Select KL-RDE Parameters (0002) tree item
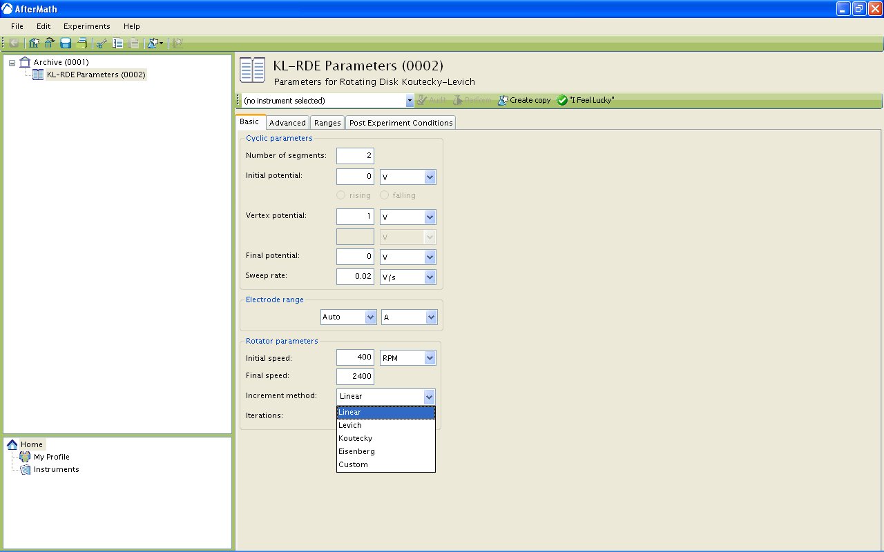Viewport: 884px width, 552px height. pos(96,75)
